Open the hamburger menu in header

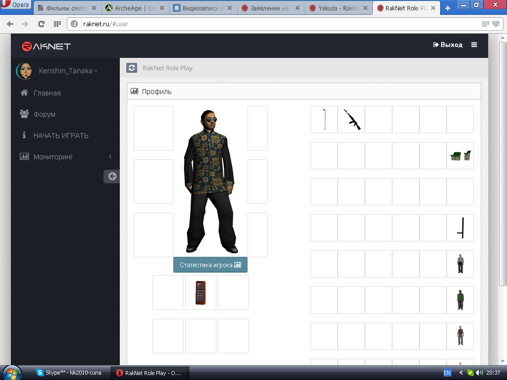pos(474,45)
